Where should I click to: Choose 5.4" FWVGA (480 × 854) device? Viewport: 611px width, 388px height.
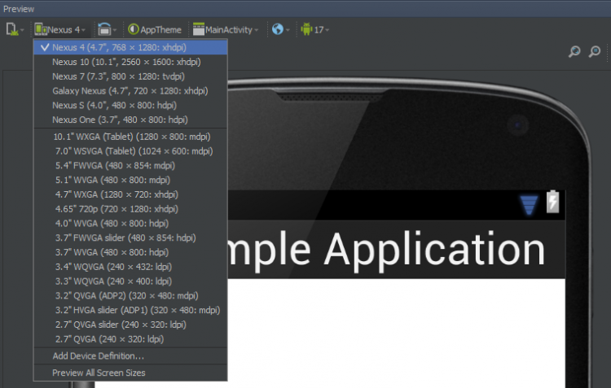(x=130, y=165)
